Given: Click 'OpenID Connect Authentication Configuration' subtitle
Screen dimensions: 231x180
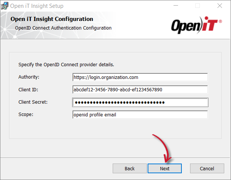Looking at the screenshot, I should (63, 28).
